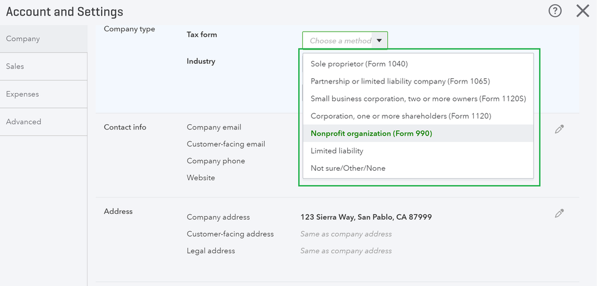Open the Help question mark icon

pos(555,11)
